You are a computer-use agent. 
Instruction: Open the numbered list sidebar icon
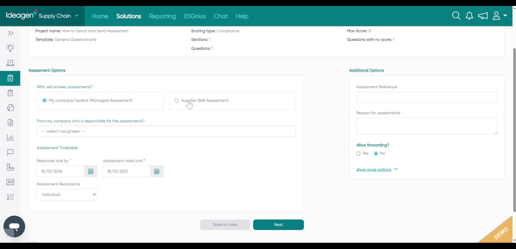tap(10, 197)
